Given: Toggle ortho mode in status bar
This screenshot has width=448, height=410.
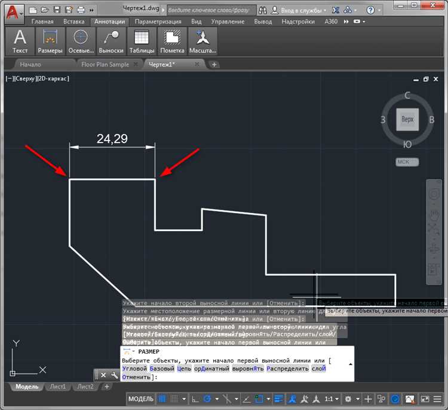Looking at the screenshot, I should (x=195, y=399).
